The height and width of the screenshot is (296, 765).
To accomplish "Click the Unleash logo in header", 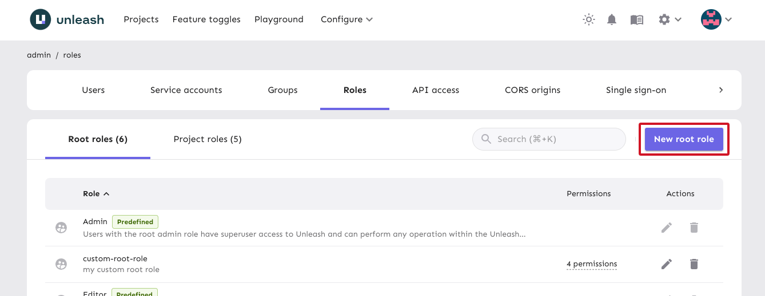I will pos(67,19).
